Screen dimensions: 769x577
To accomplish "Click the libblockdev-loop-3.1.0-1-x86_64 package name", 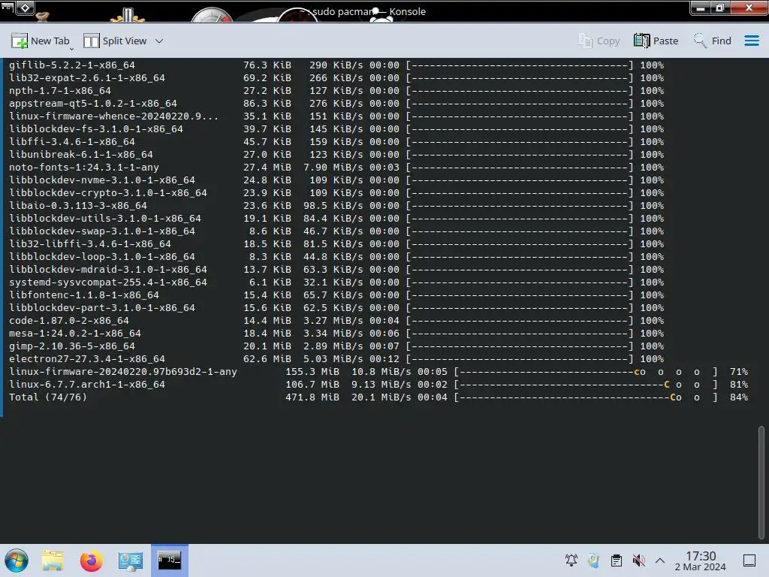I will pyautogui.click(x=102, y=256).
